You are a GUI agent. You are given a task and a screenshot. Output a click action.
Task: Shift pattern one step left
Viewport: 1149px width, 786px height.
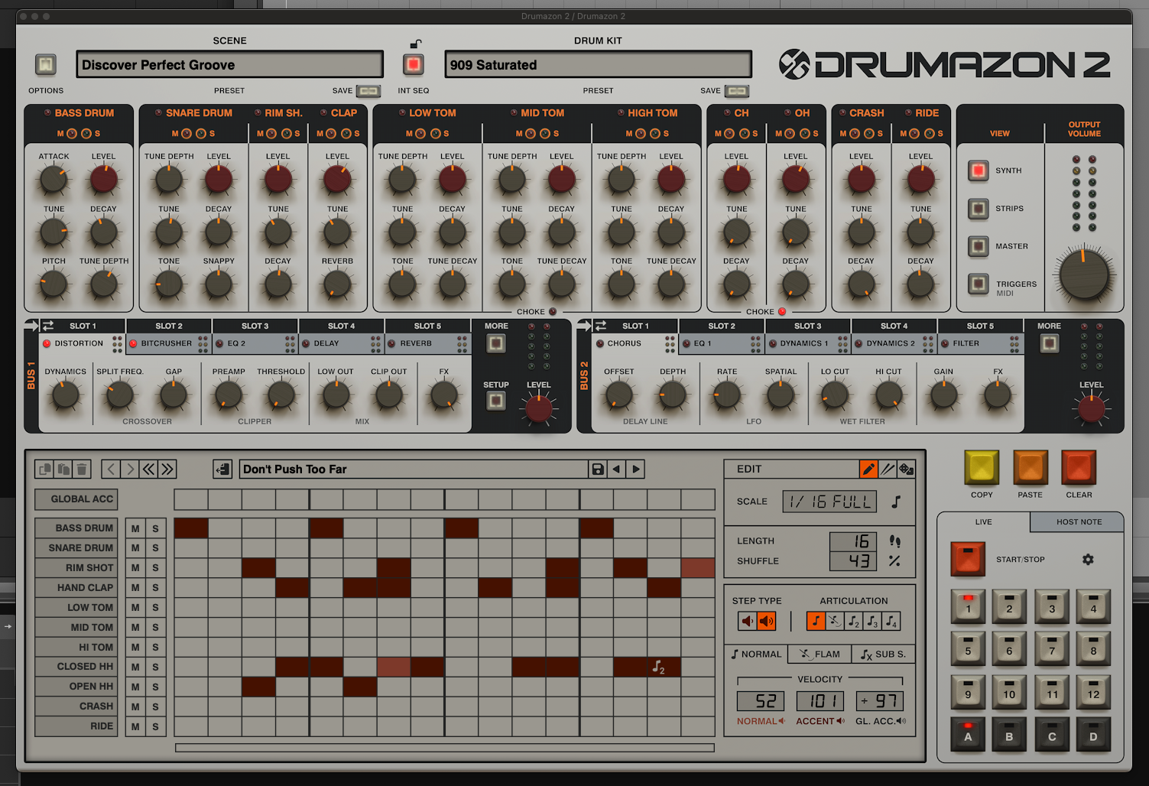coord(112,469)
